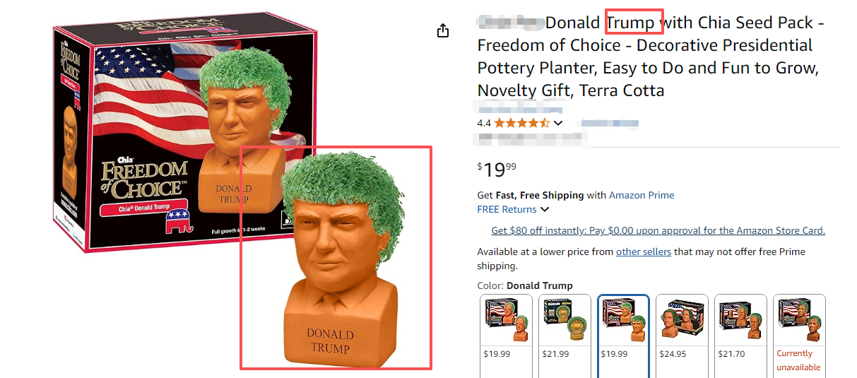Expand the FREE Returns dropdown
857x378 pixels.
513,209
